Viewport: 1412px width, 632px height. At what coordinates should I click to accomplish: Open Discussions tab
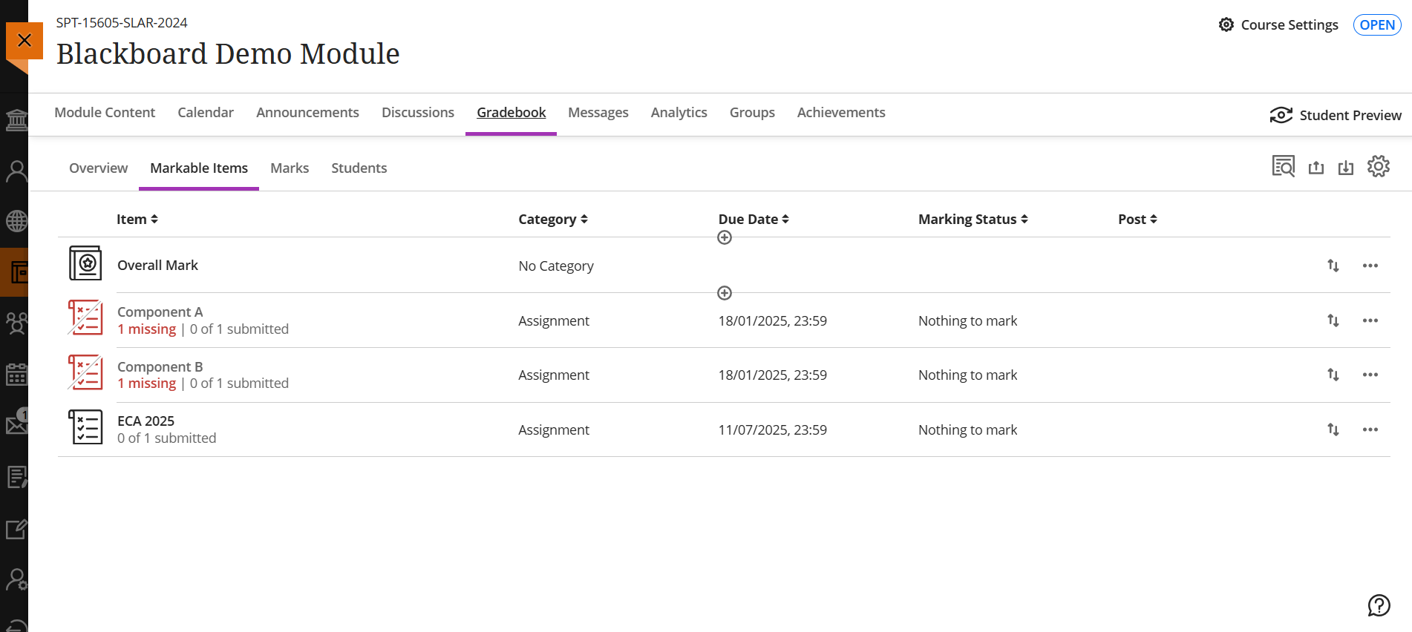(x=418, y=112)
